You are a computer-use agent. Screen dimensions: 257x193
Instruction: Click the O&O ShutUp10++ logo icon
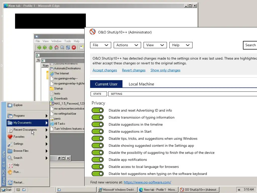93,32
